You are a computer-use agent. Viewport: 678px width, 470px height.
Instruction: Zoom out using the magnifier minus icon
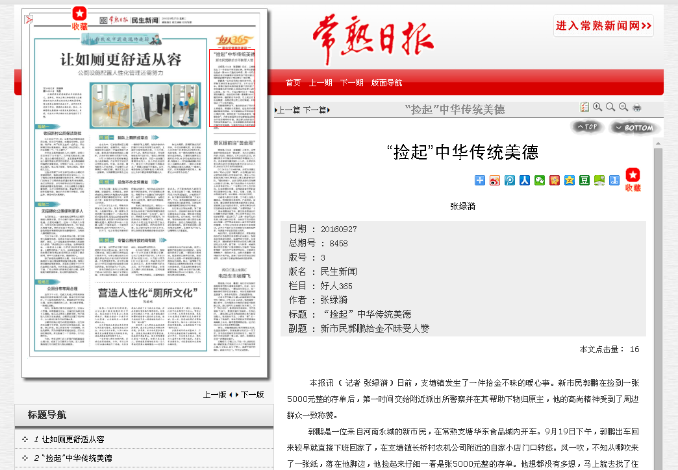(x=623, y=107)
